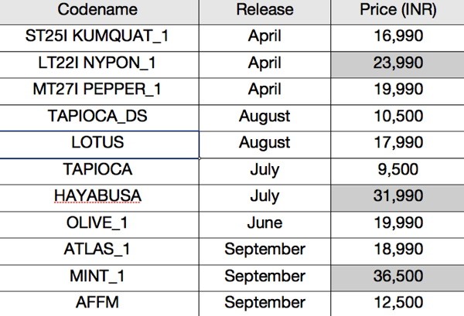Select the shaded 31,990 price cell
The width and height of the screenshot is (464, 316).
tap(397, 198)
